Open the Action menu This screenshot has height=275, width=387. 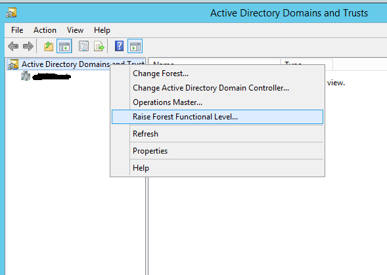45,30
